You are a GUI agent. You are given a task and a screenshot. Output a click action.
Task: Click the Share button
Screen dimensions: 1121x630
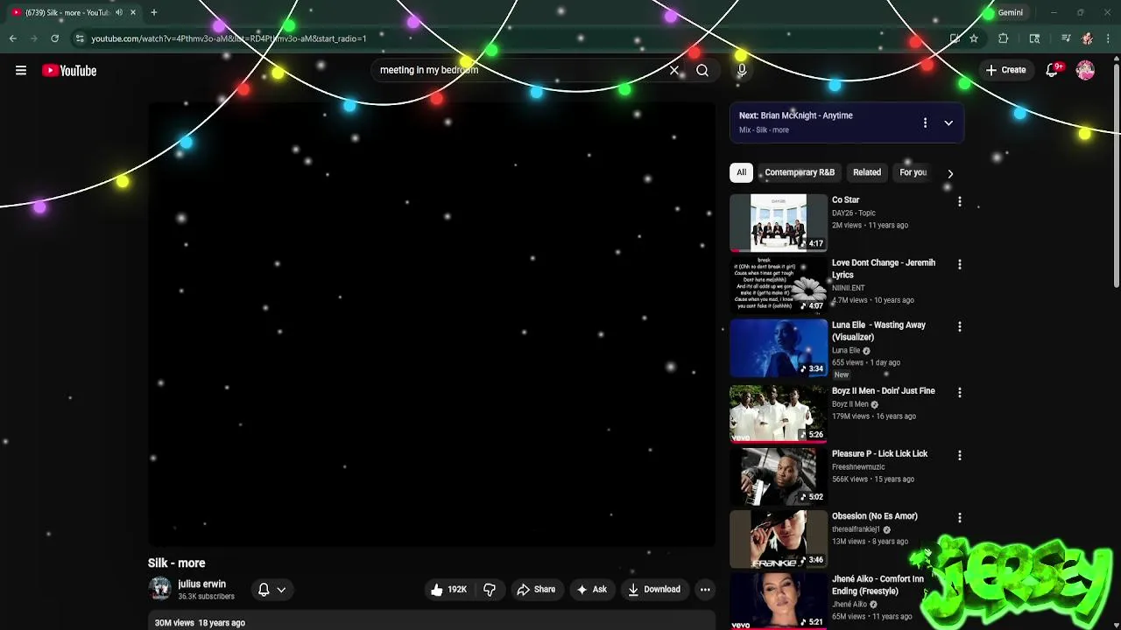tap(536, 590)
